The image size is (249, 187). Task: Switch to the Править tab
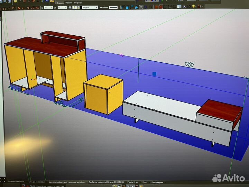coord(68,2)
